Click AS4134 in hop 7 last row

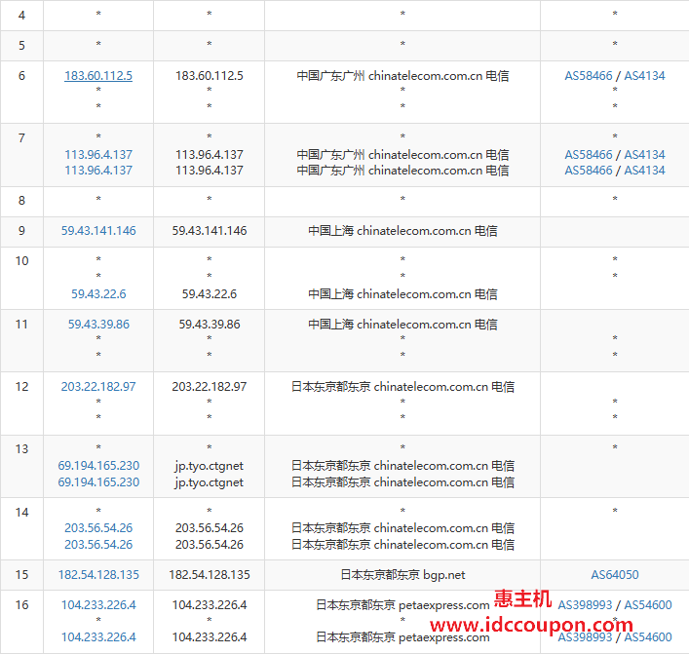(x=644, y=171)
